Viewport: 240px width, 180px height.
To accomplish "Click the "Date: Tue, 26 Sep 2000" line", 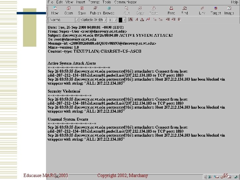I will [86, 27].
